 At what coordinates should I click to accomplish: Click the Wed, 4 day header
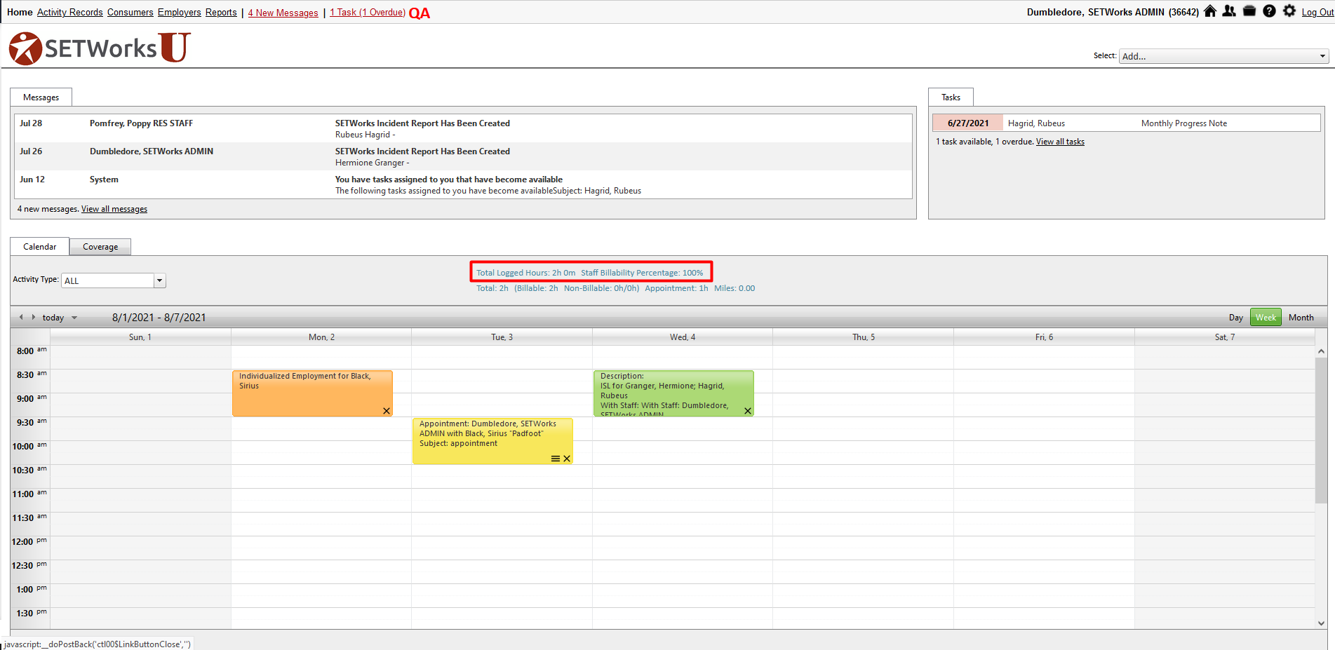[x=683, y=337]
